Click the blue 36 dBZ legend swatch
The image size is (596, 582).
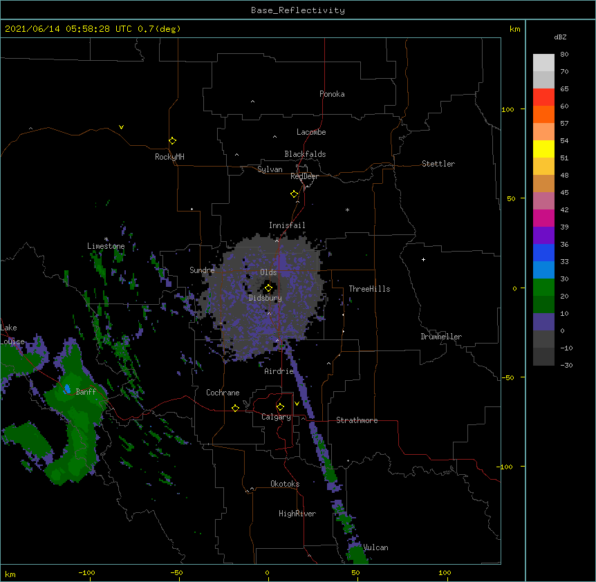(x=543, y=253)
